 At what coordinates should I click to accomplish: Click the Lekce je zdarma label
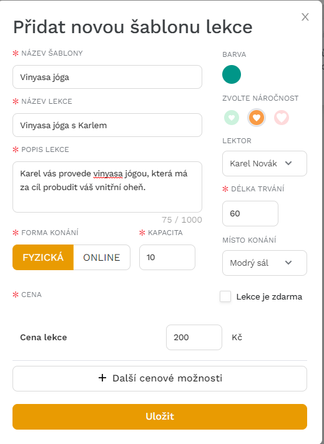pyautogui.click(x=269, y=297)
